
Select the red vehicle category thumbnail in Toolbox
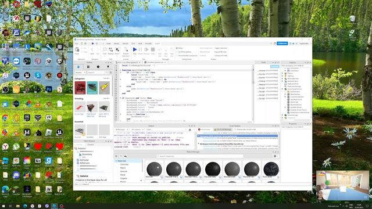[x=80, y=88]
